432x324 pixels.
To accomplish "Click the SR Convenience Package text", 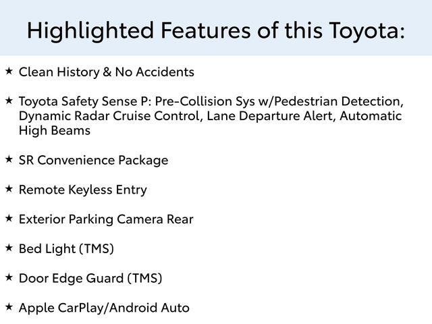I will pyautogui.click(x=93, y=161).
